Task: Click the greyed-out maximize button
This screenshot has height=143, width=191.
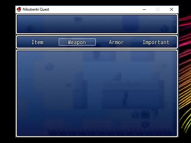Action: tap(158, 9)
